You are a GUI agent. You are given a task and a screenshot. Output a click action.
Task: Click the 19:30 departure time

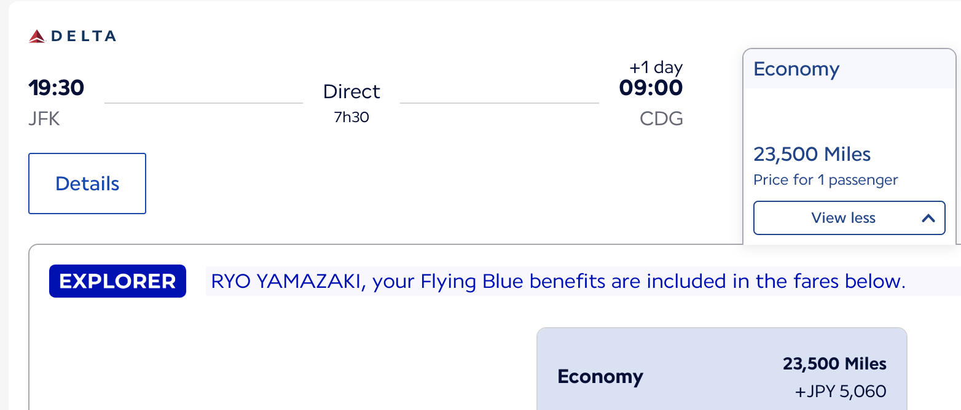click(56, 88)
